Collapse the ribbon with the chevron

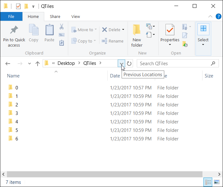210,17
